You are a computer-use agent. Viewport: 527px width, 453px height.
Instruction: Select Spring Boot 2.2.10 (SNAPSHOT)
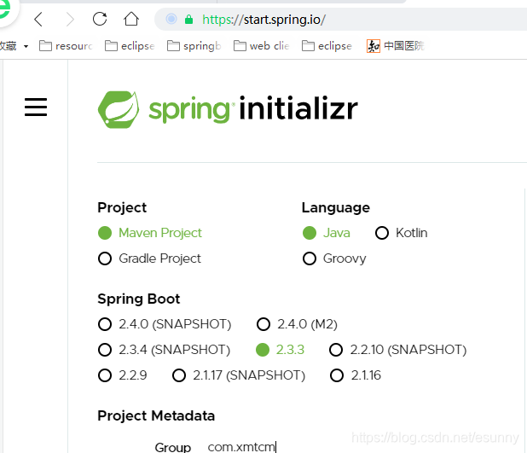336,350
